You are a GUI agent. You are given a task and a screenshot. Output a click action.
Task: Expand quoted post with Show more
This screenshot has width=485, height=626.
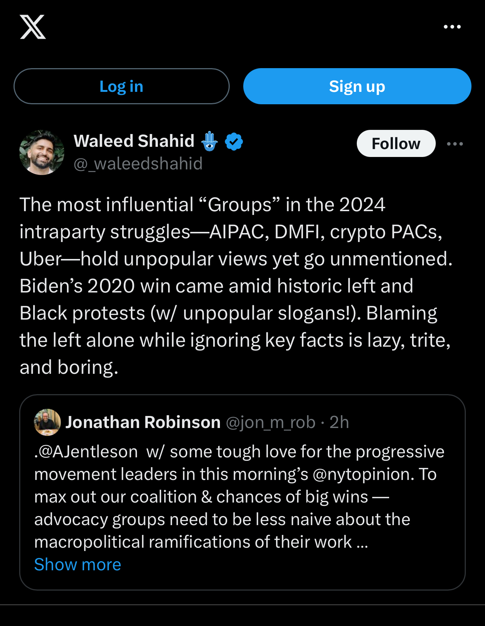pyautogui.click(x=77, y=564)
